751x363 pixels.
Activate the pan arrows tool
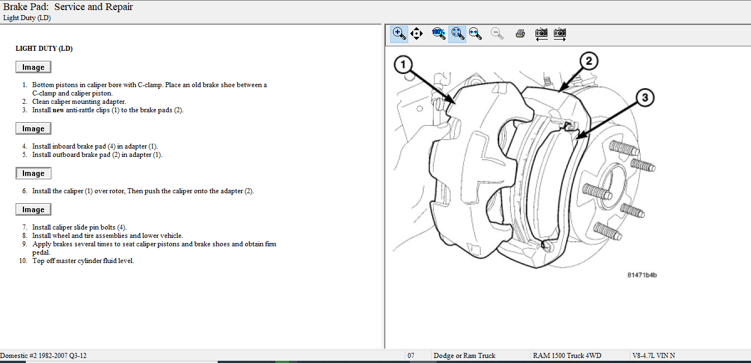click(x=417, y=34)
